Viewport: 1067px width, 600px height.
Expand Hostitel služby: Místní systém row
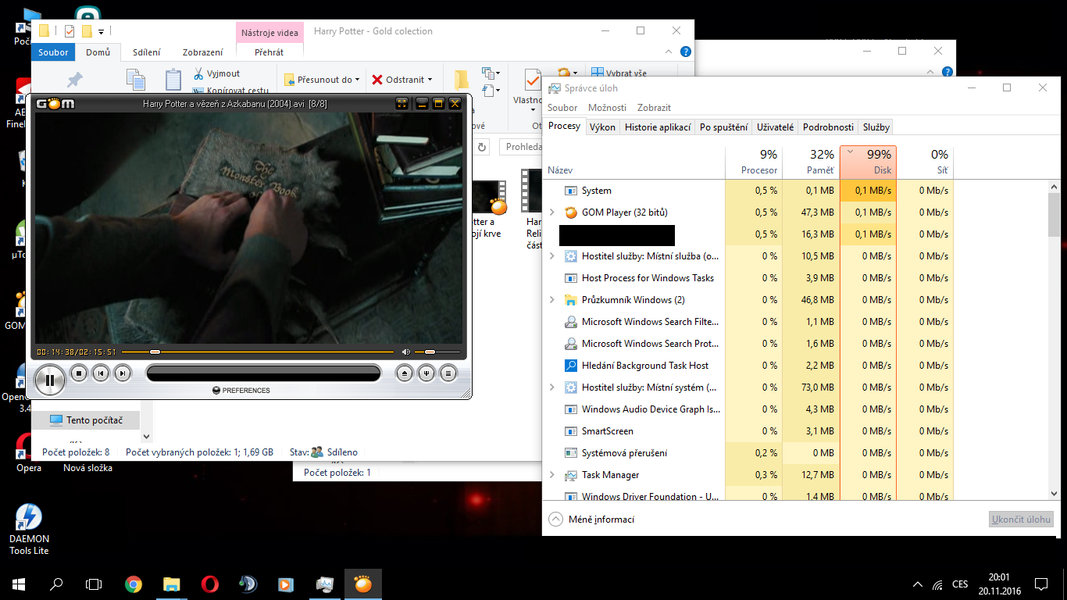pyautogui.click(x=552, y=387)
